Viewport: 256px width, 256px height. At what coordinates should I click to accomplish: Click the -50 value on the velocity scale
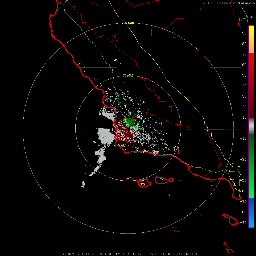coord(243,181)
